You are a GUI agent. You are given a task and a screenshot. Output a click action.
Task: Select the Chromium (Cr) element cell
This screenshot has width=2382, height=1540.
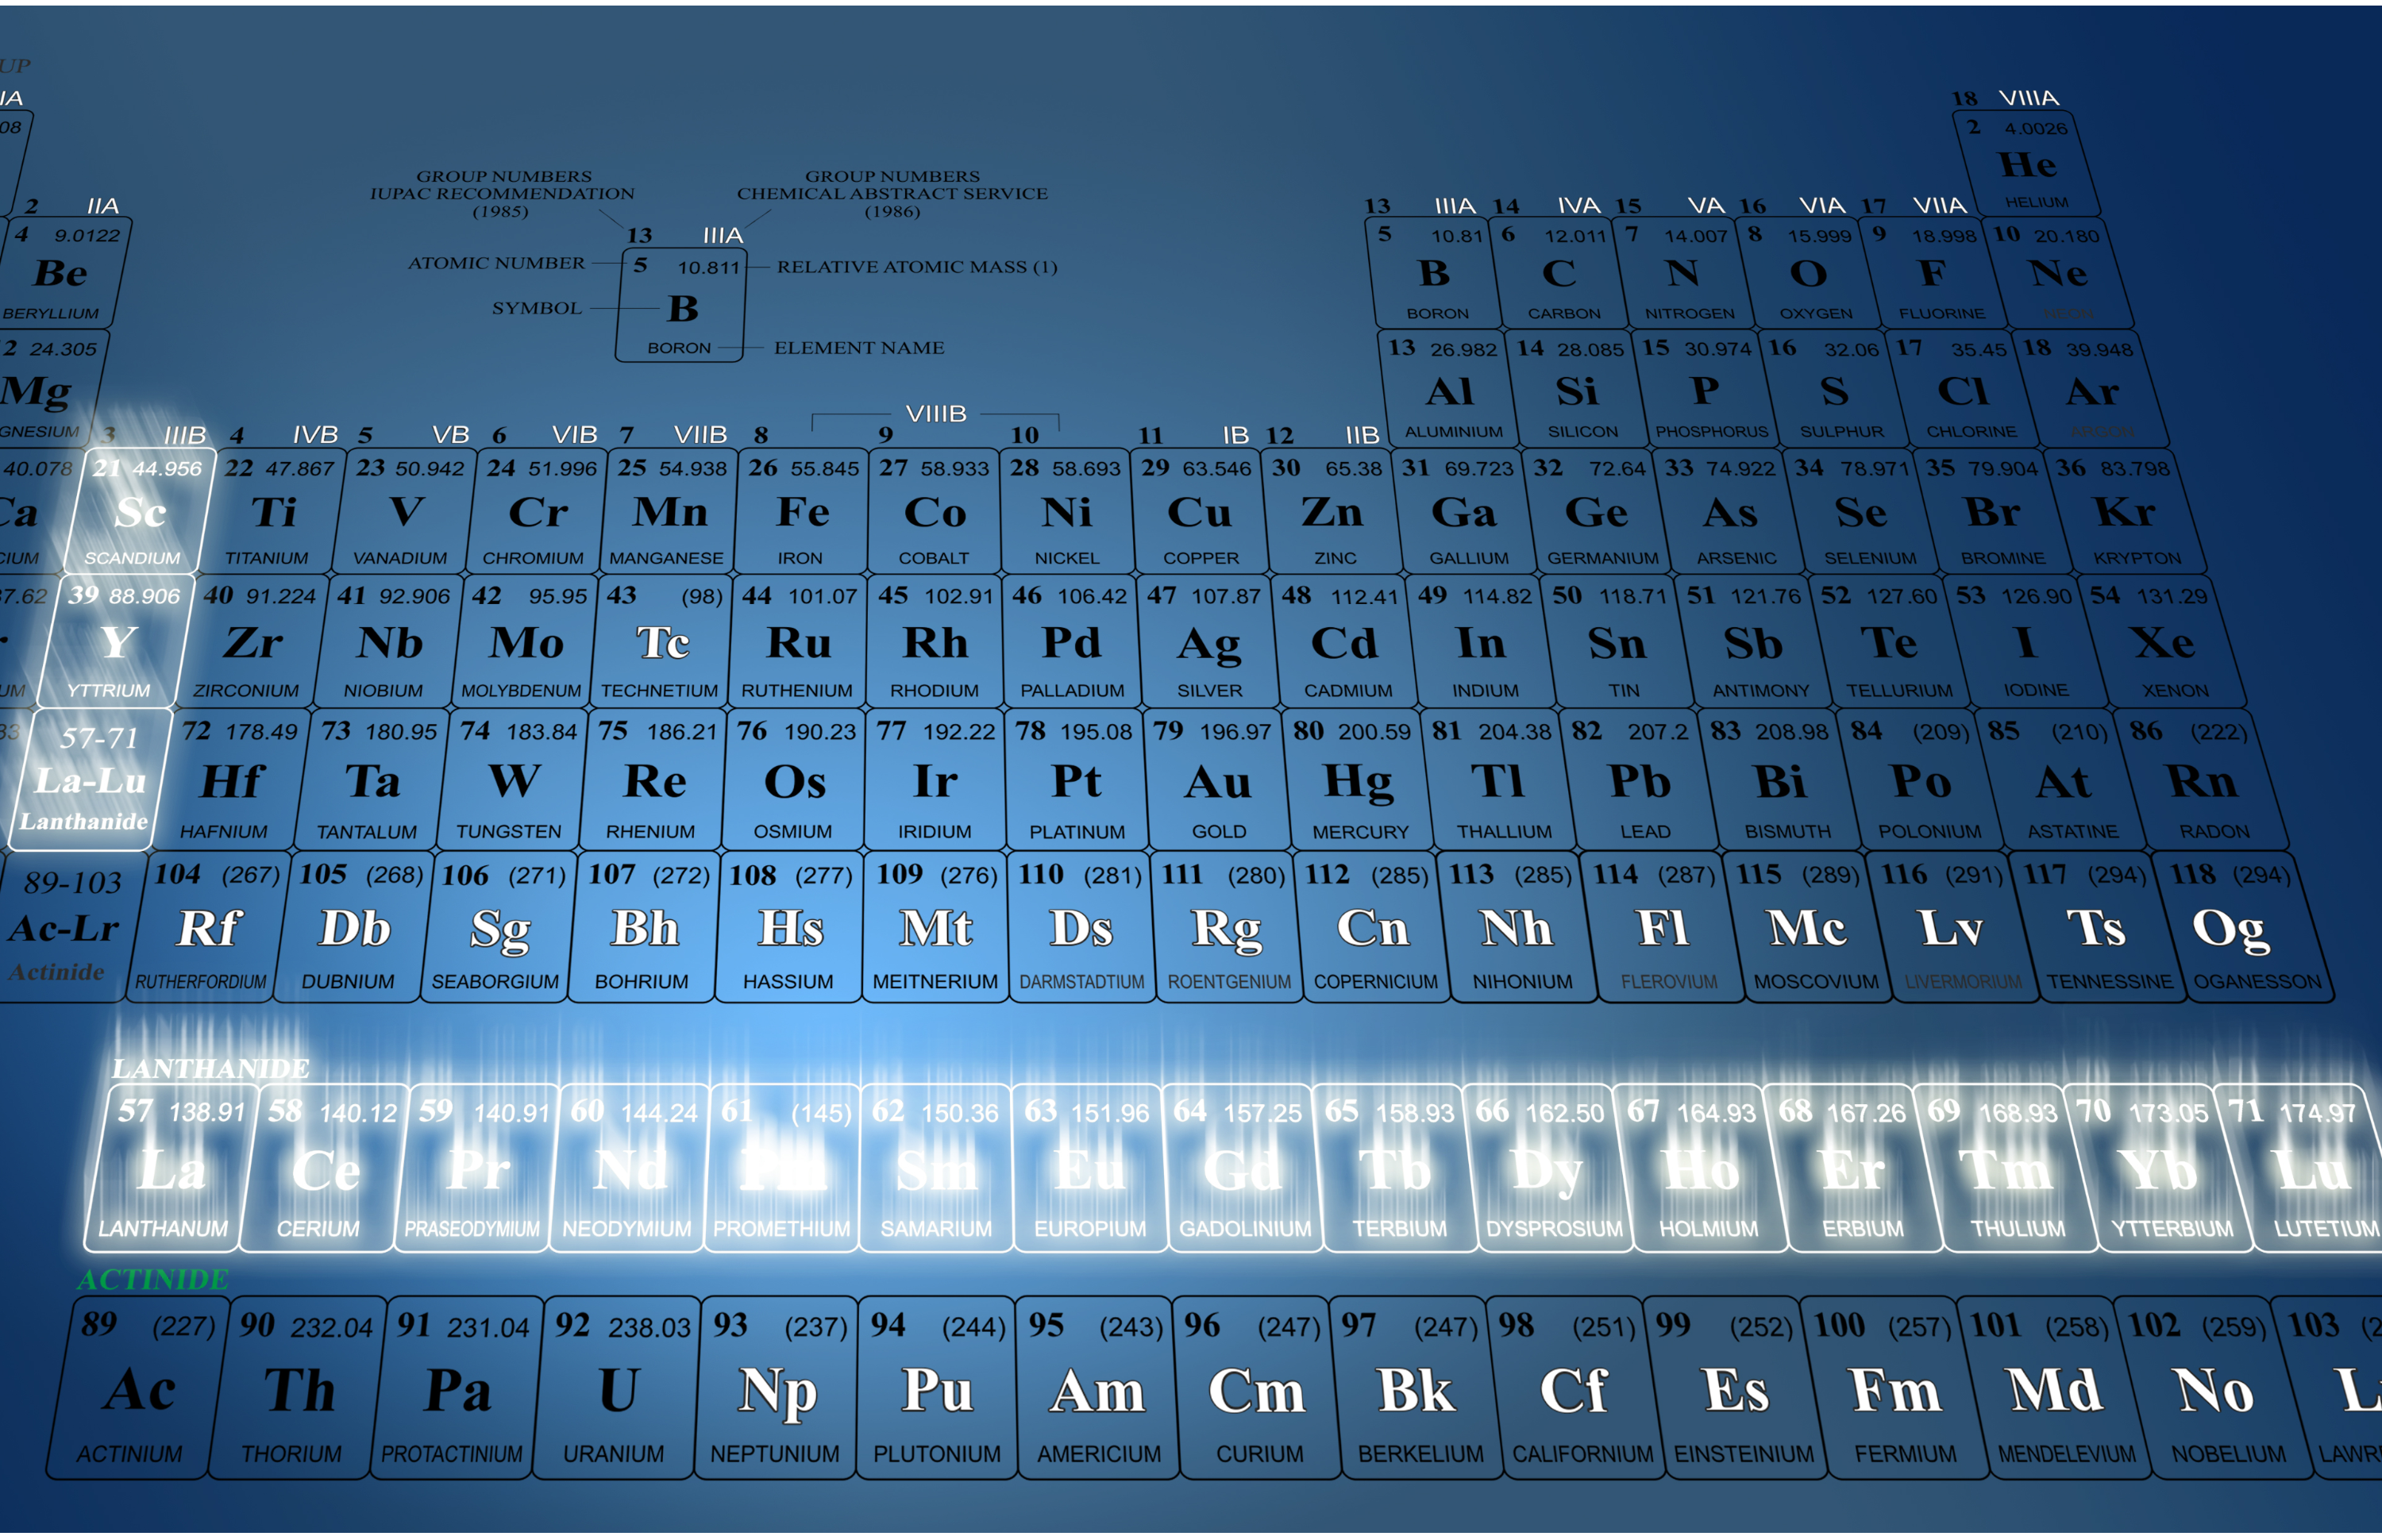point(537,511)
